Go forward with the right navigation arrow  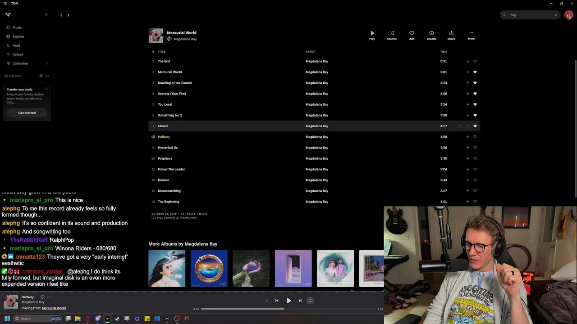69,15
